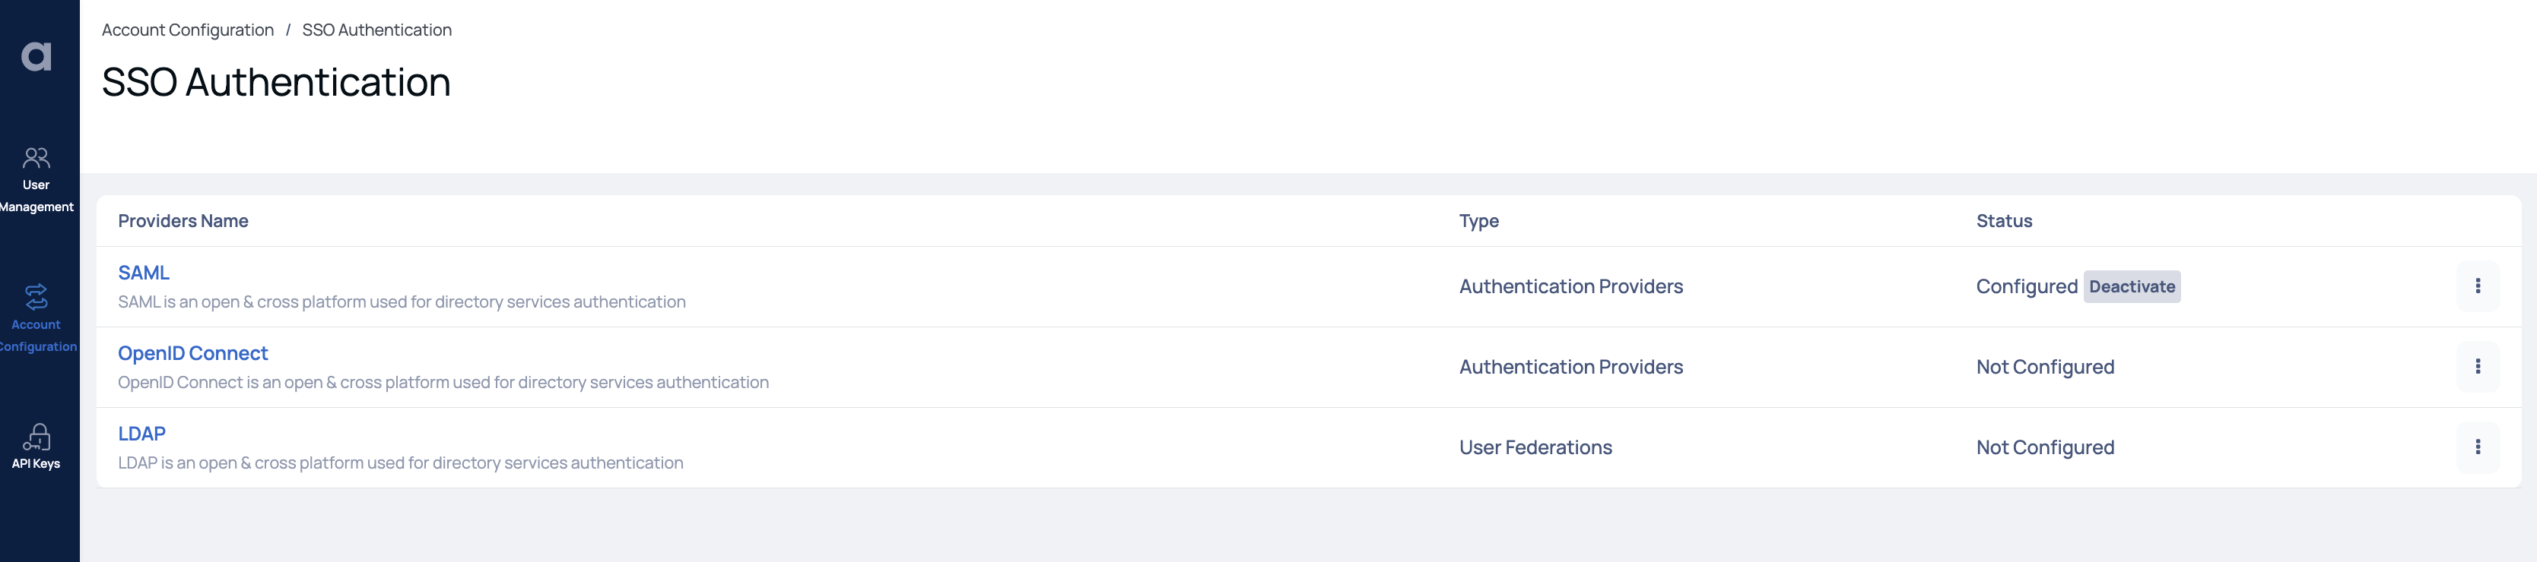Open the three-dot menu for OpenID Connect
The height and width of the screenshot is (562, 2537).
pyautogui.click(x=2478, y=367)
